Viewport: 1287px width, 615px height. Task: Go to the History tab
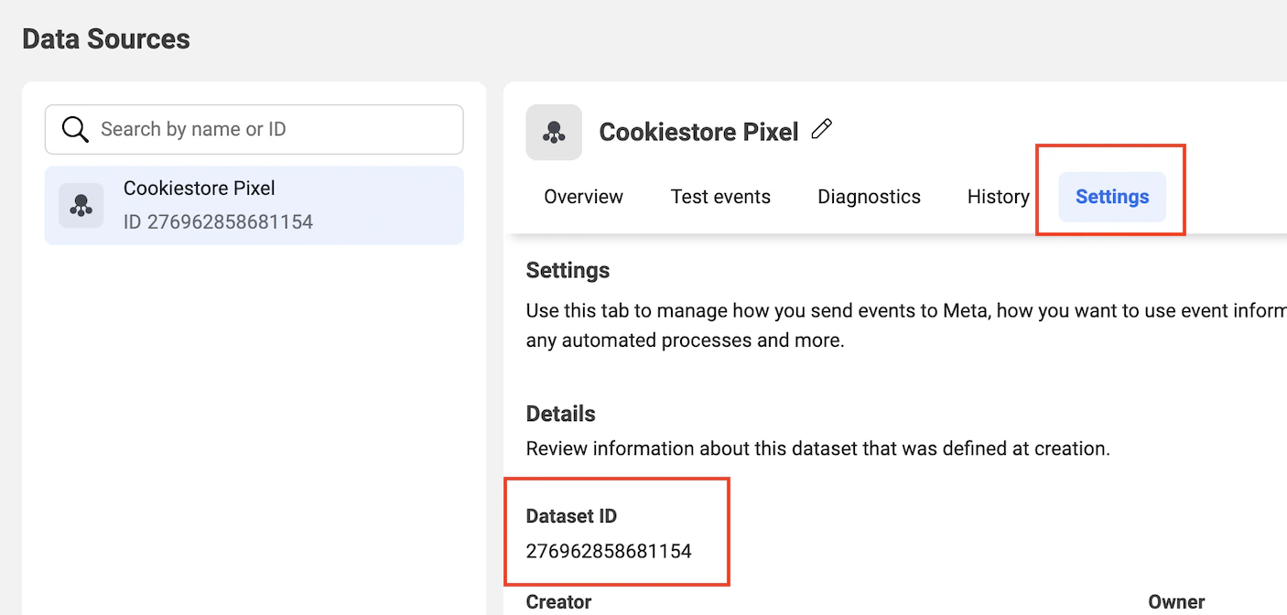[998, 197]
